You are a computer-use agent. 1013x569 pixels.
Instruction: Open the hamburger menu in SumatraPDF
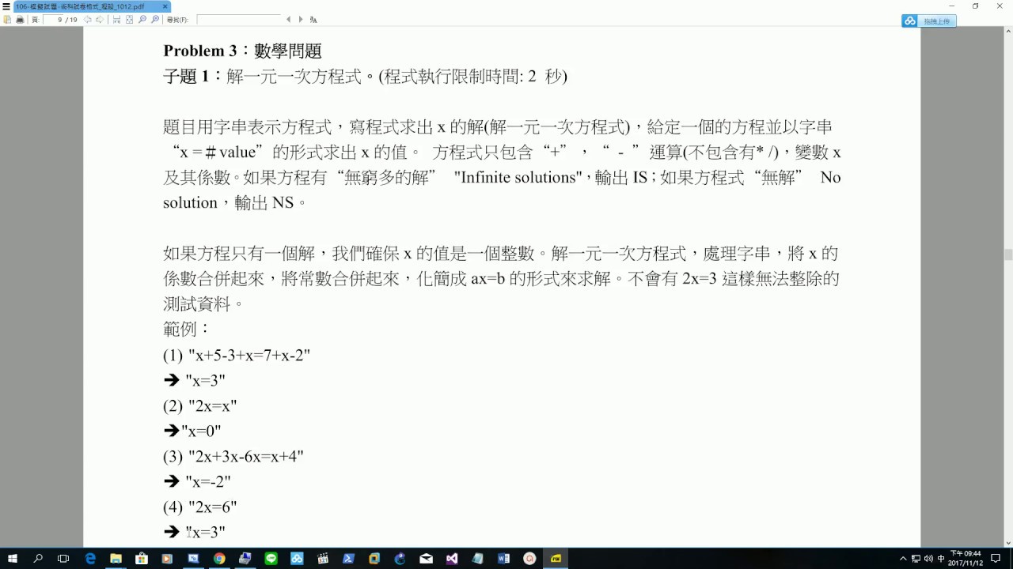pos(6,6)
